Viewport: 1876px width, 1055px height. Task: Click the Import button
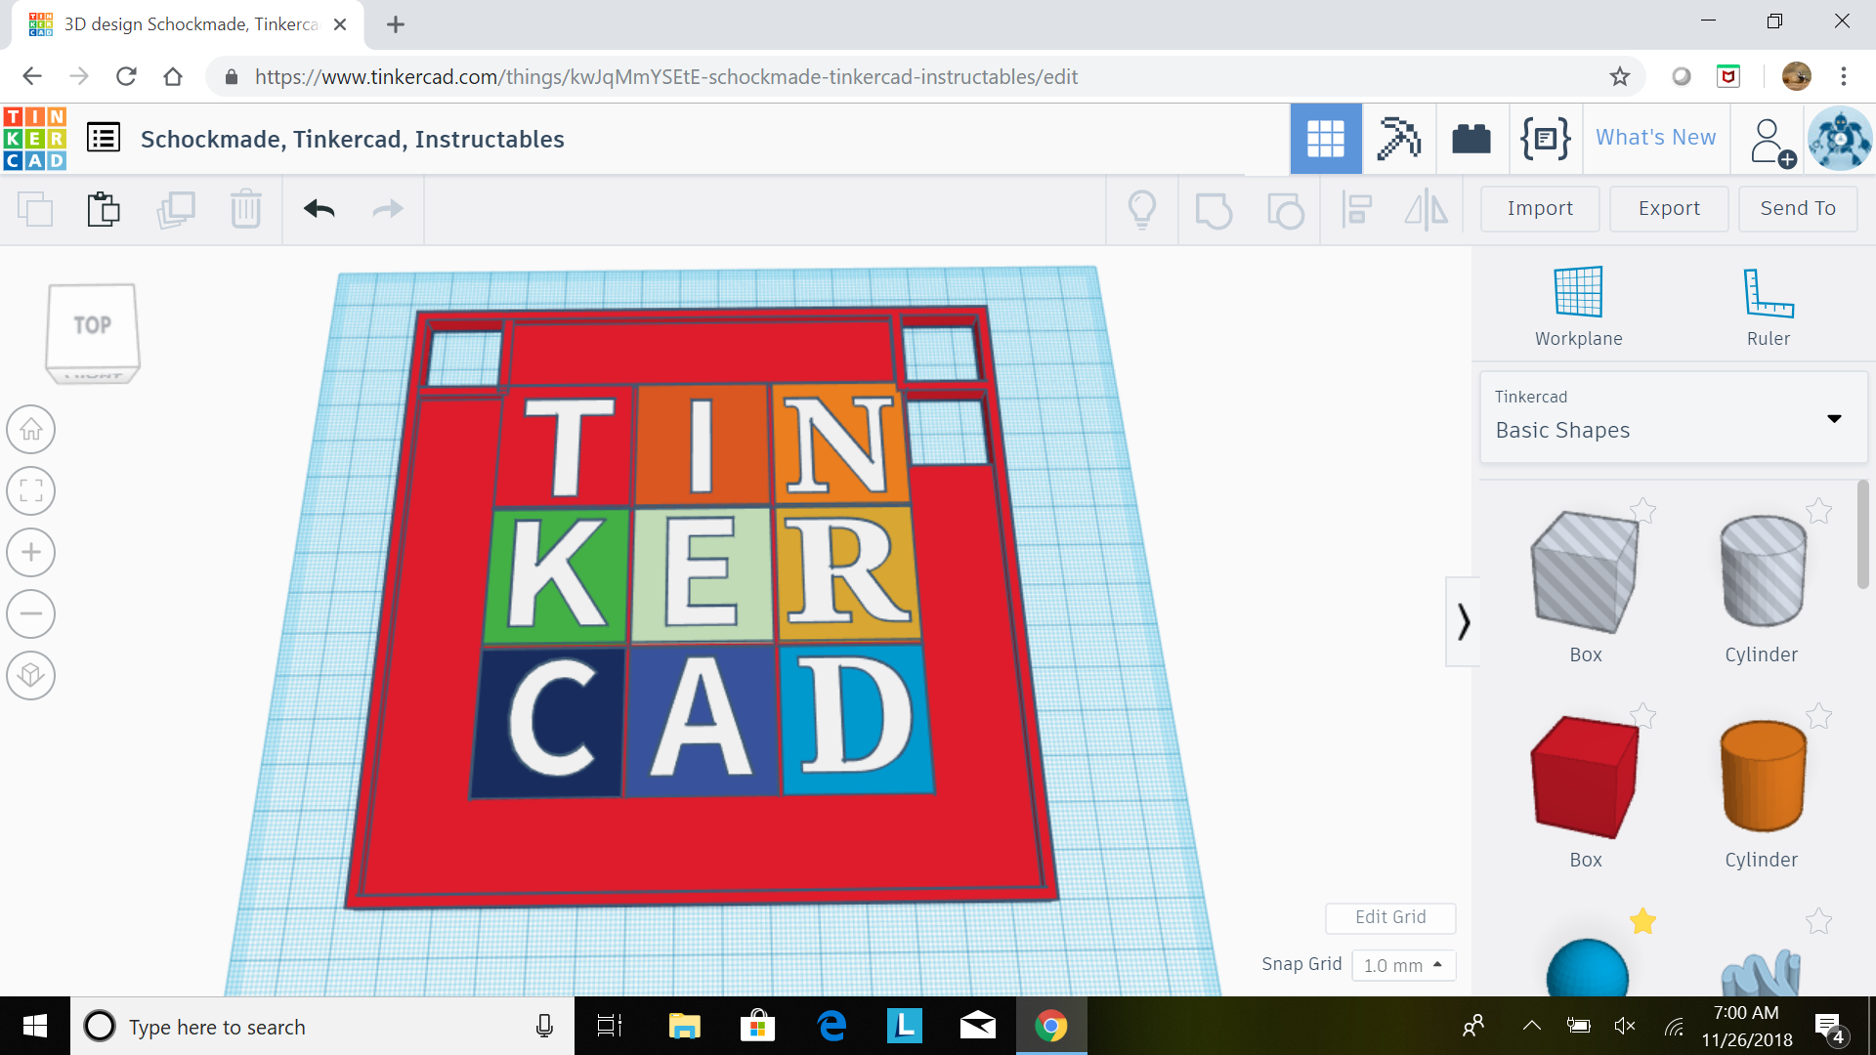pyautogui.click(x=1540, y=208)
